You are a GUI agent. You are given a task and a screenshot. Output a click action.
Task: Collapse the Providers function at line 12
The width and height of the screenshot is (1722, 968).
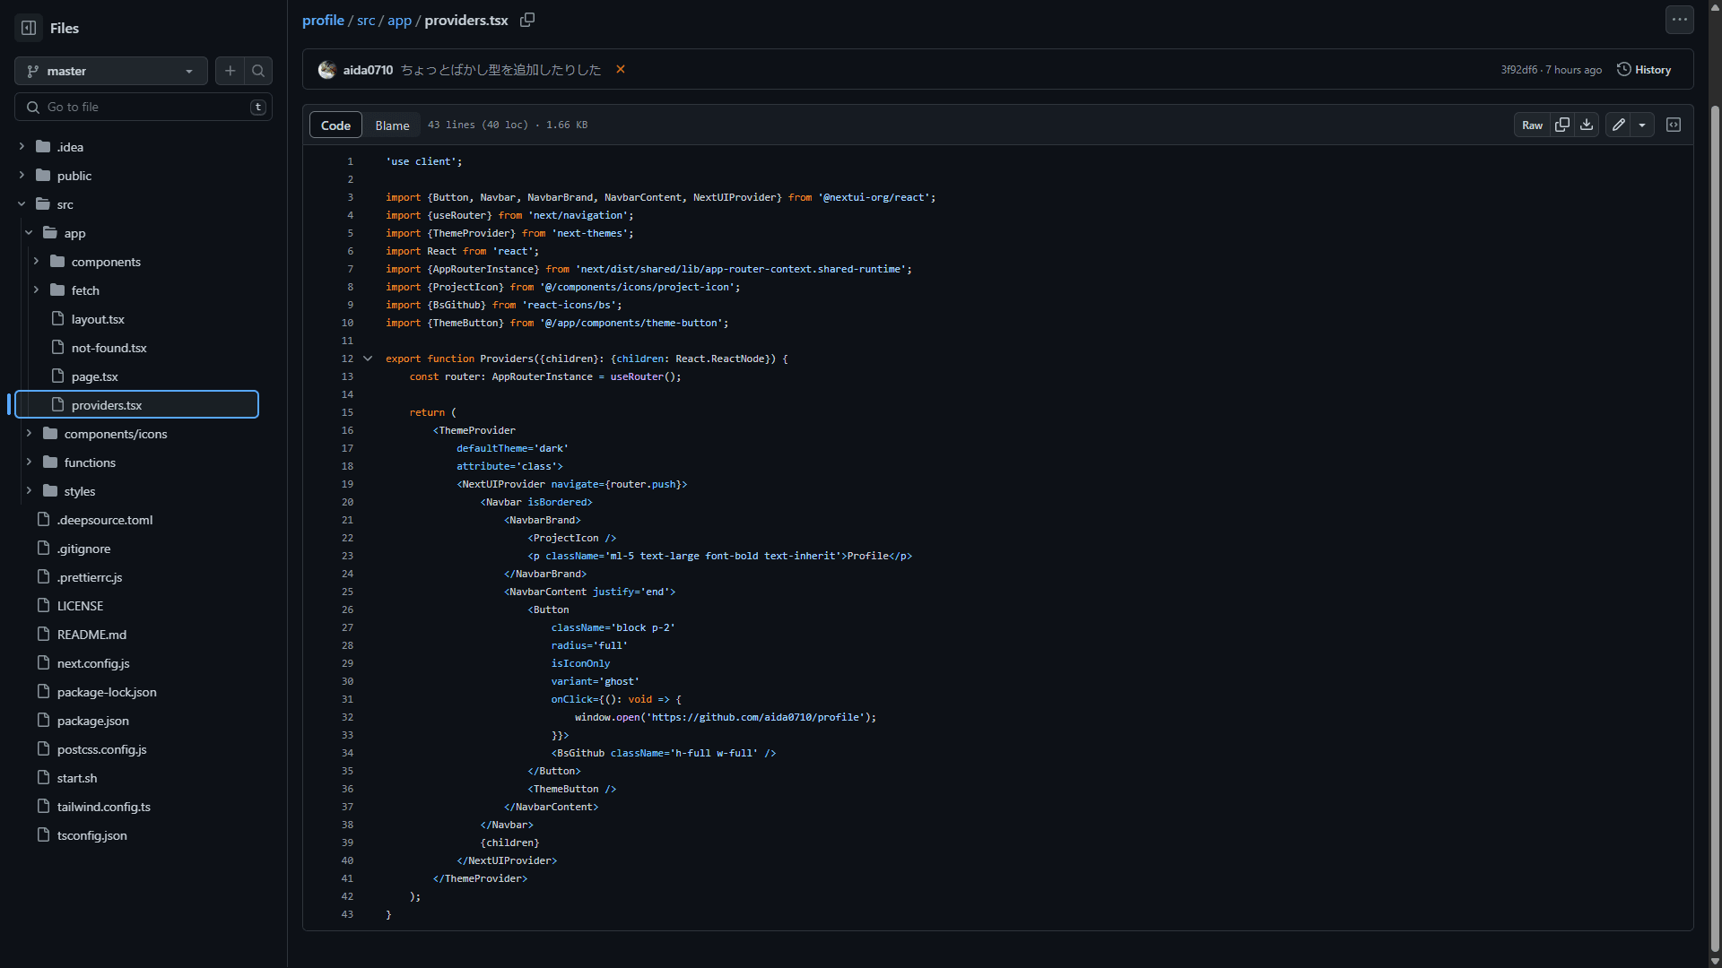368,359
